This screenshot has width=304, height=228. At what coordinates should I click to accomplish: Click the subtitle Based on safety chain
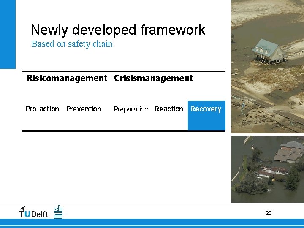click(72, 44)
